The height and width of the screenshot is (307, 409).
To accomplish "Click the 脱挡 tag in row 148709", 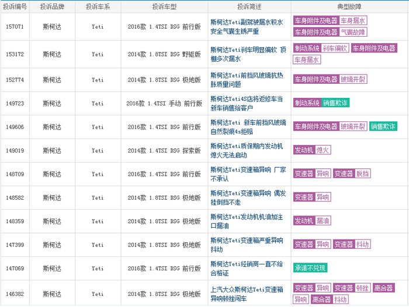I will 363,174.
